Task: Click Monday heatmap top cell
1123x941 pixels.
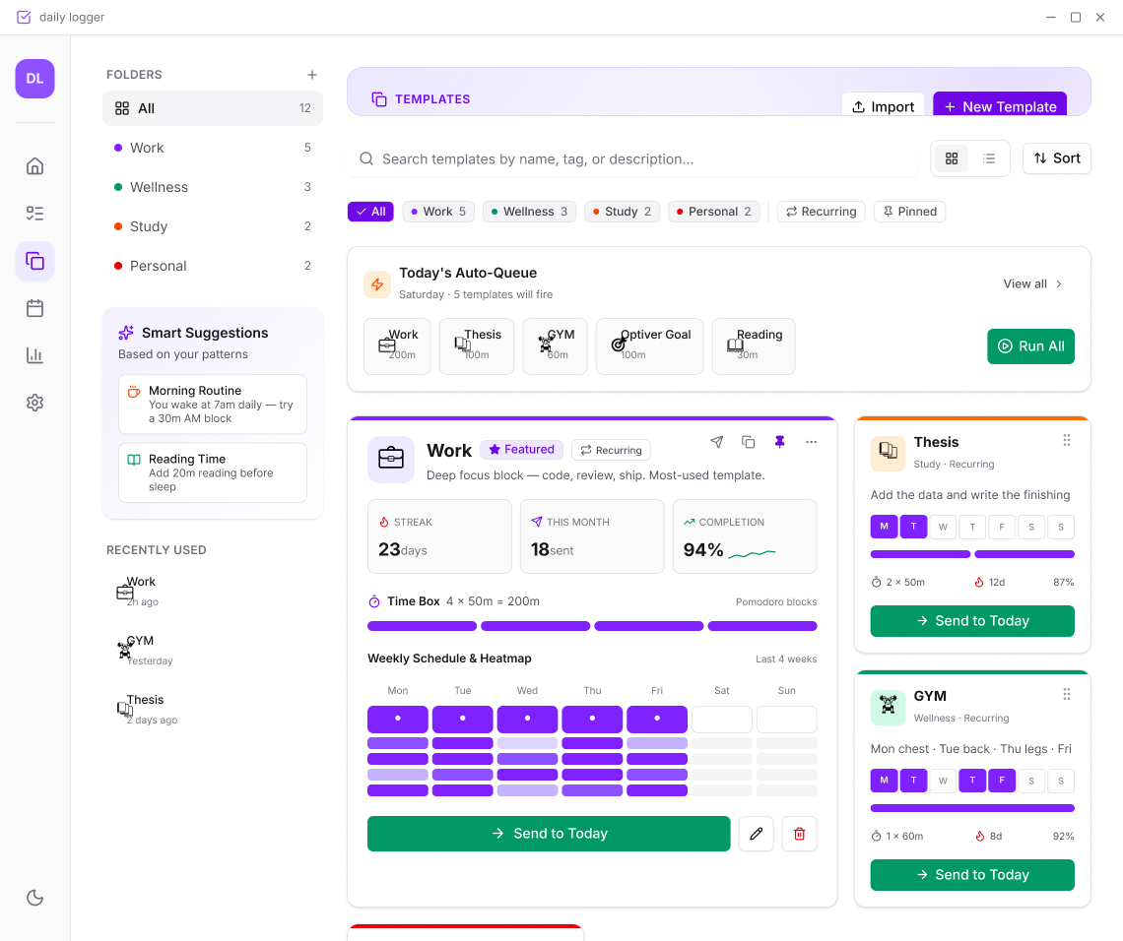Action: tap(398, 719)
